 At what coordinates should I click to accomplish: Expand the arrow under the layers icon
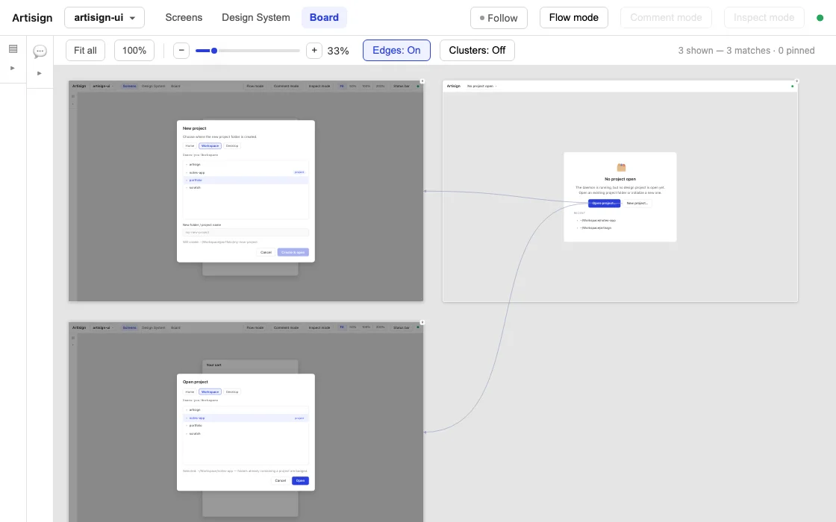coord(13,68)
